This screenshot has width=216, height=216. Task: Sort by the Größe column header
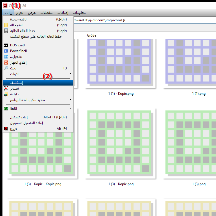tap(96, 35)
